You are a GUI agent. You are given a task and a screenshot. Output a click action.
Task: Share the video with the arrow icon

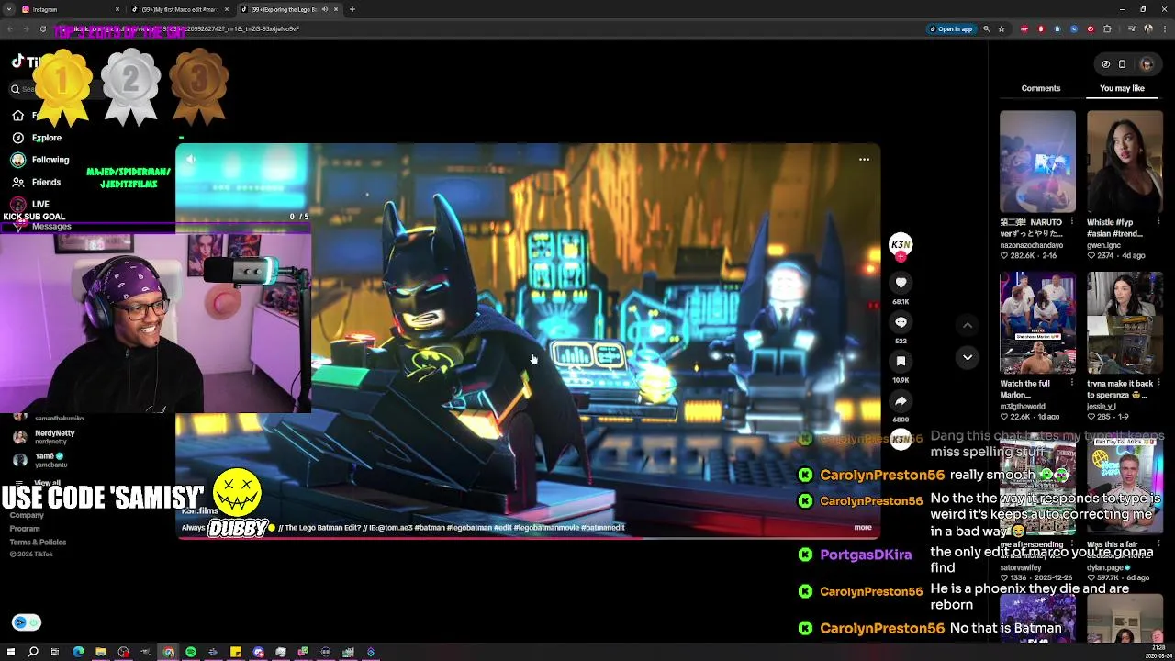coord(901,401)
